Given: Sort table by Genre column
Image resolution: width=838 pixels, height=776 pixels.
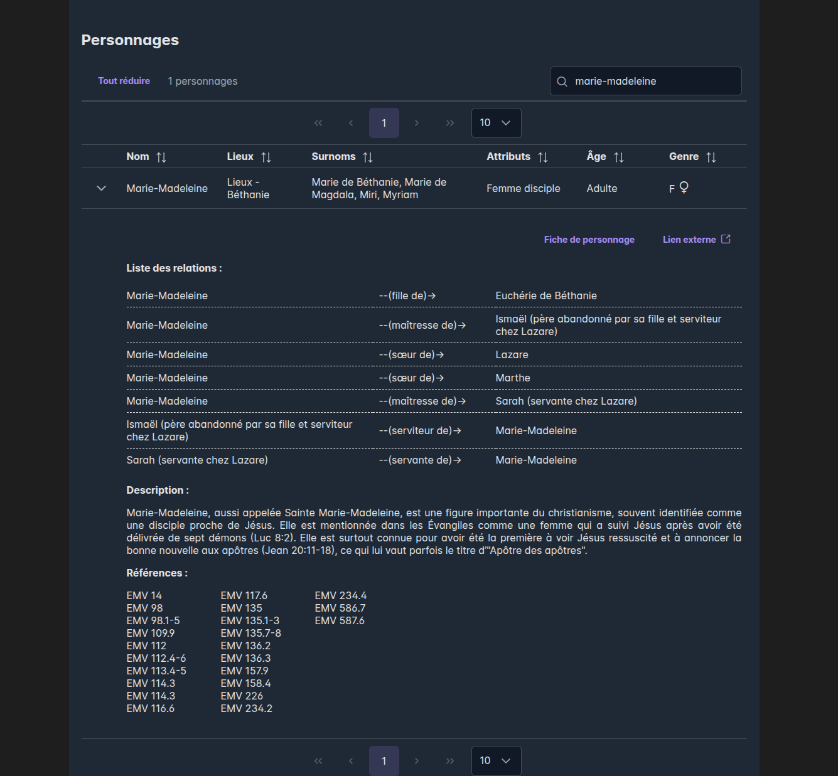Looking at the screenshot, I should click(x=711, y=157).
